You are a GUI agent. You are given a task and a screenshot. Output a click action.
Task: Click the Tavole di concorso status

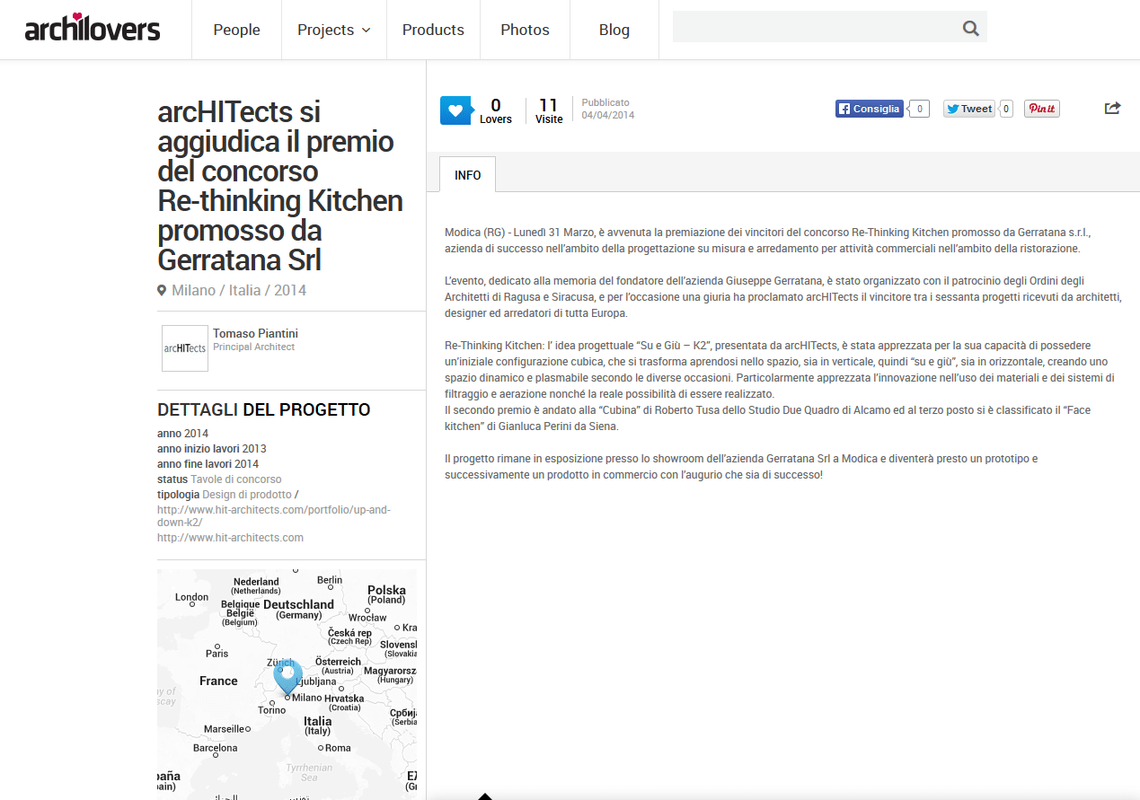pyautogui.click(x=236, y=479)
